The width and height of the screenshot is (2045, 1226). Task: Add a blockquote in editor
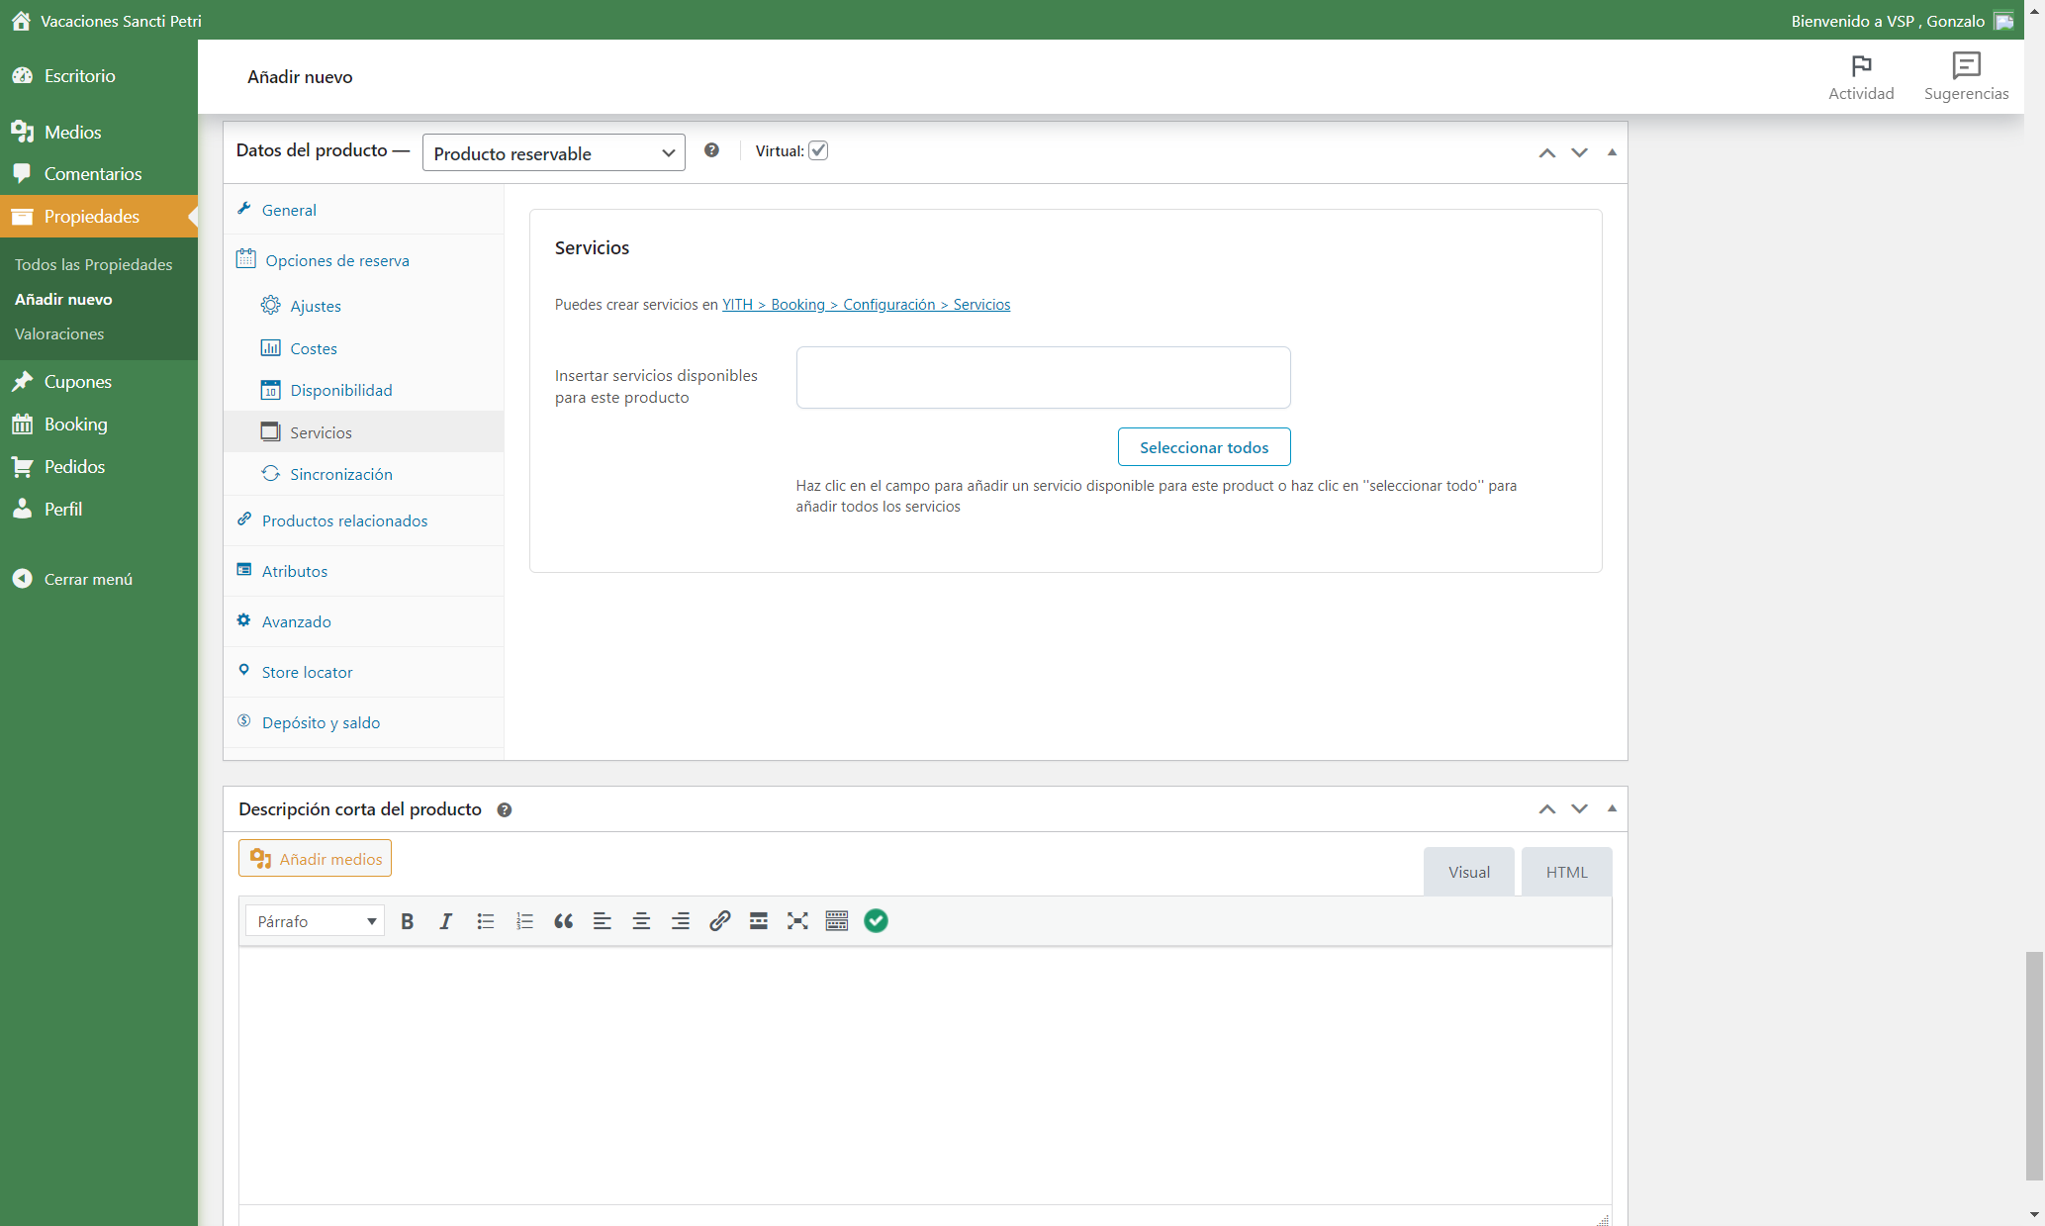[x=563, y=921]
